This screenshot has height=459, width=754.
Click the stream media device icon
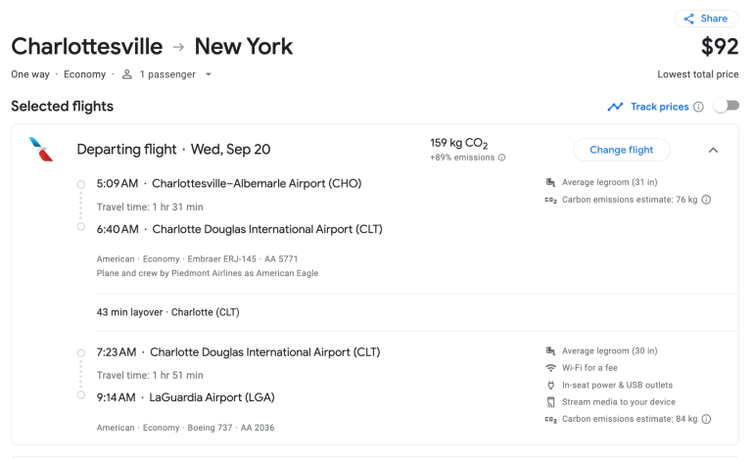(551, 402)
